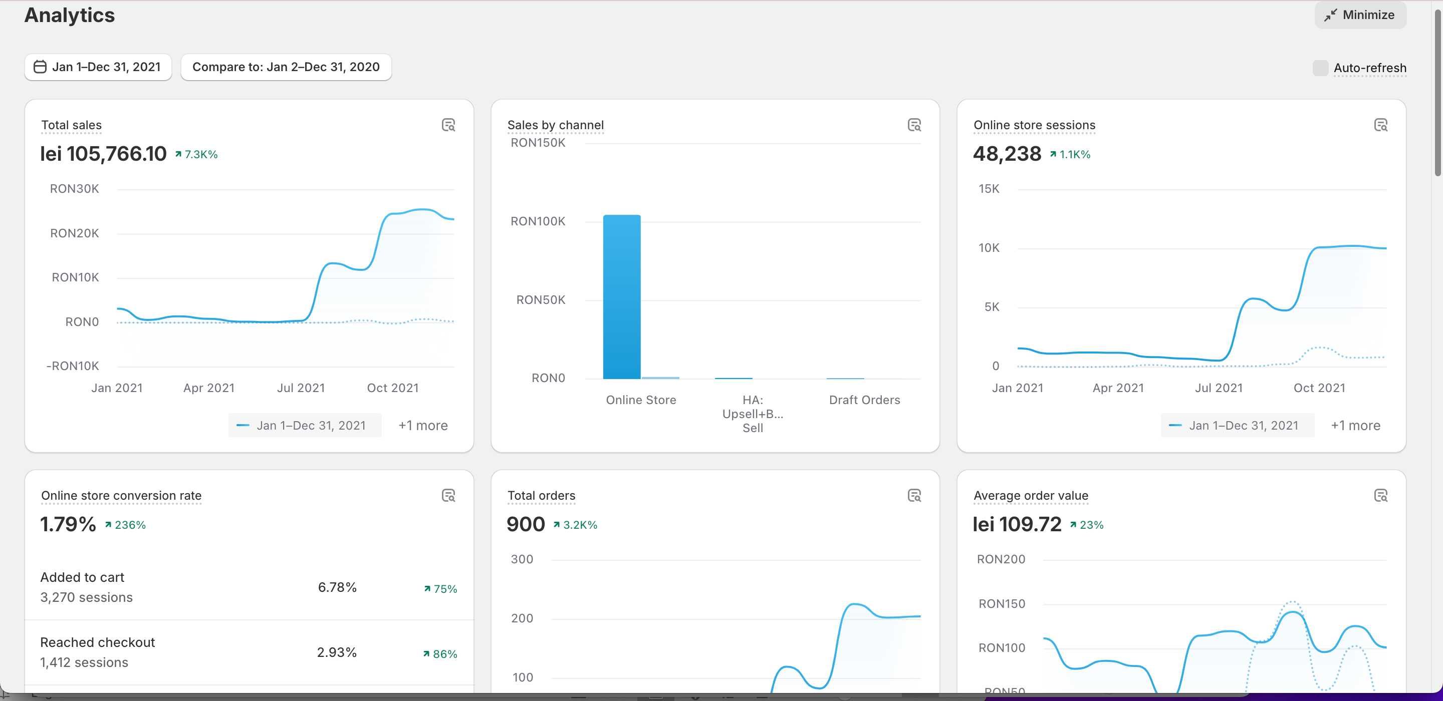The height and width of the screenshot is (701, 1443).
Task: Click the Online Store axis label
Action: click(641, 400)
